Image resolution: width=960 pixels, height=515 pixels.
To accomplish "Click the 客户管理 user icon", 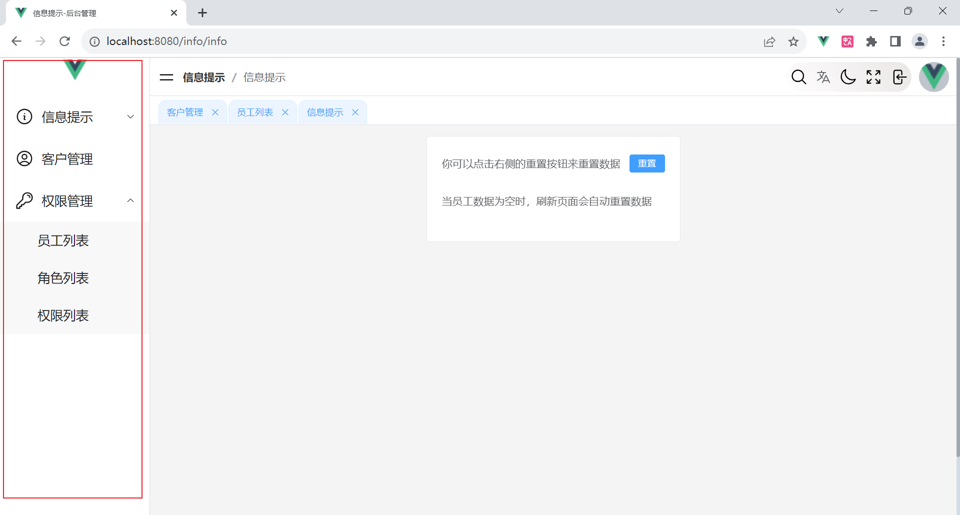I will (24, 158).
